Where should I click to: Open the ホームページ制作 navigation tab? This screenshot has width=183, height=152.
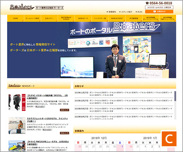click(33, 18)
